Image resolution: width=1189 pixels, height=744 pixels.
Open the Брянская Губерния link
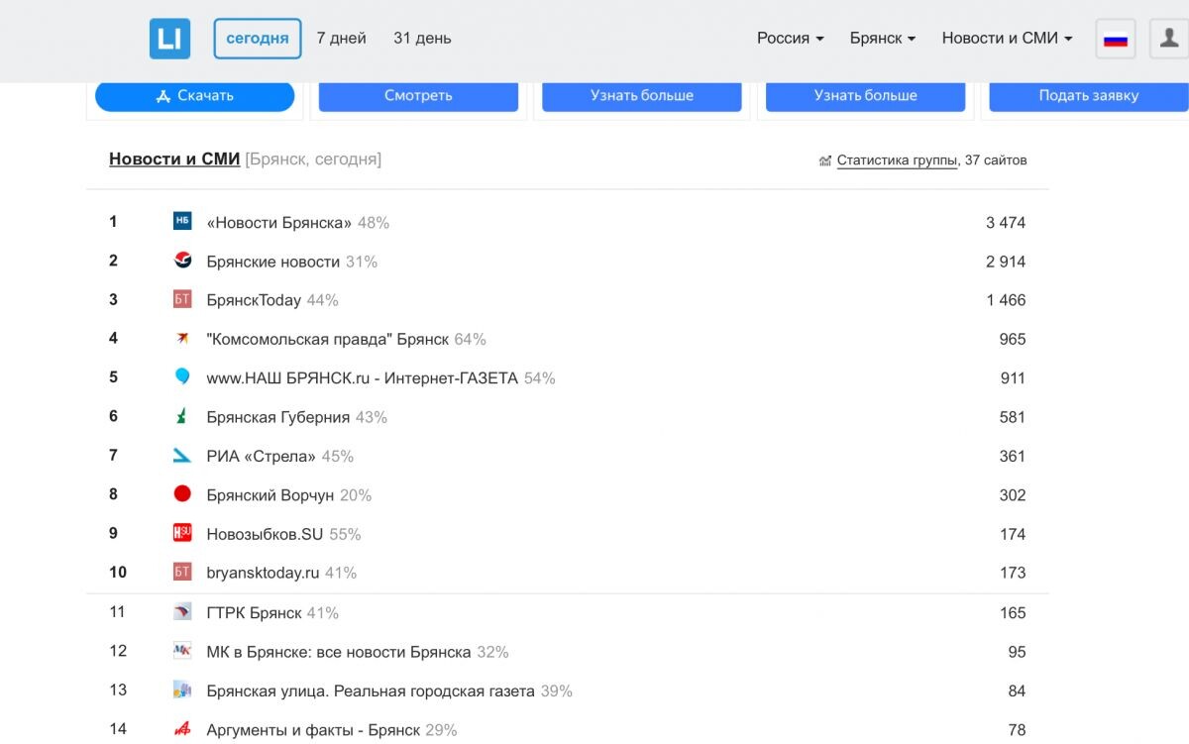[x=278, y=418]
